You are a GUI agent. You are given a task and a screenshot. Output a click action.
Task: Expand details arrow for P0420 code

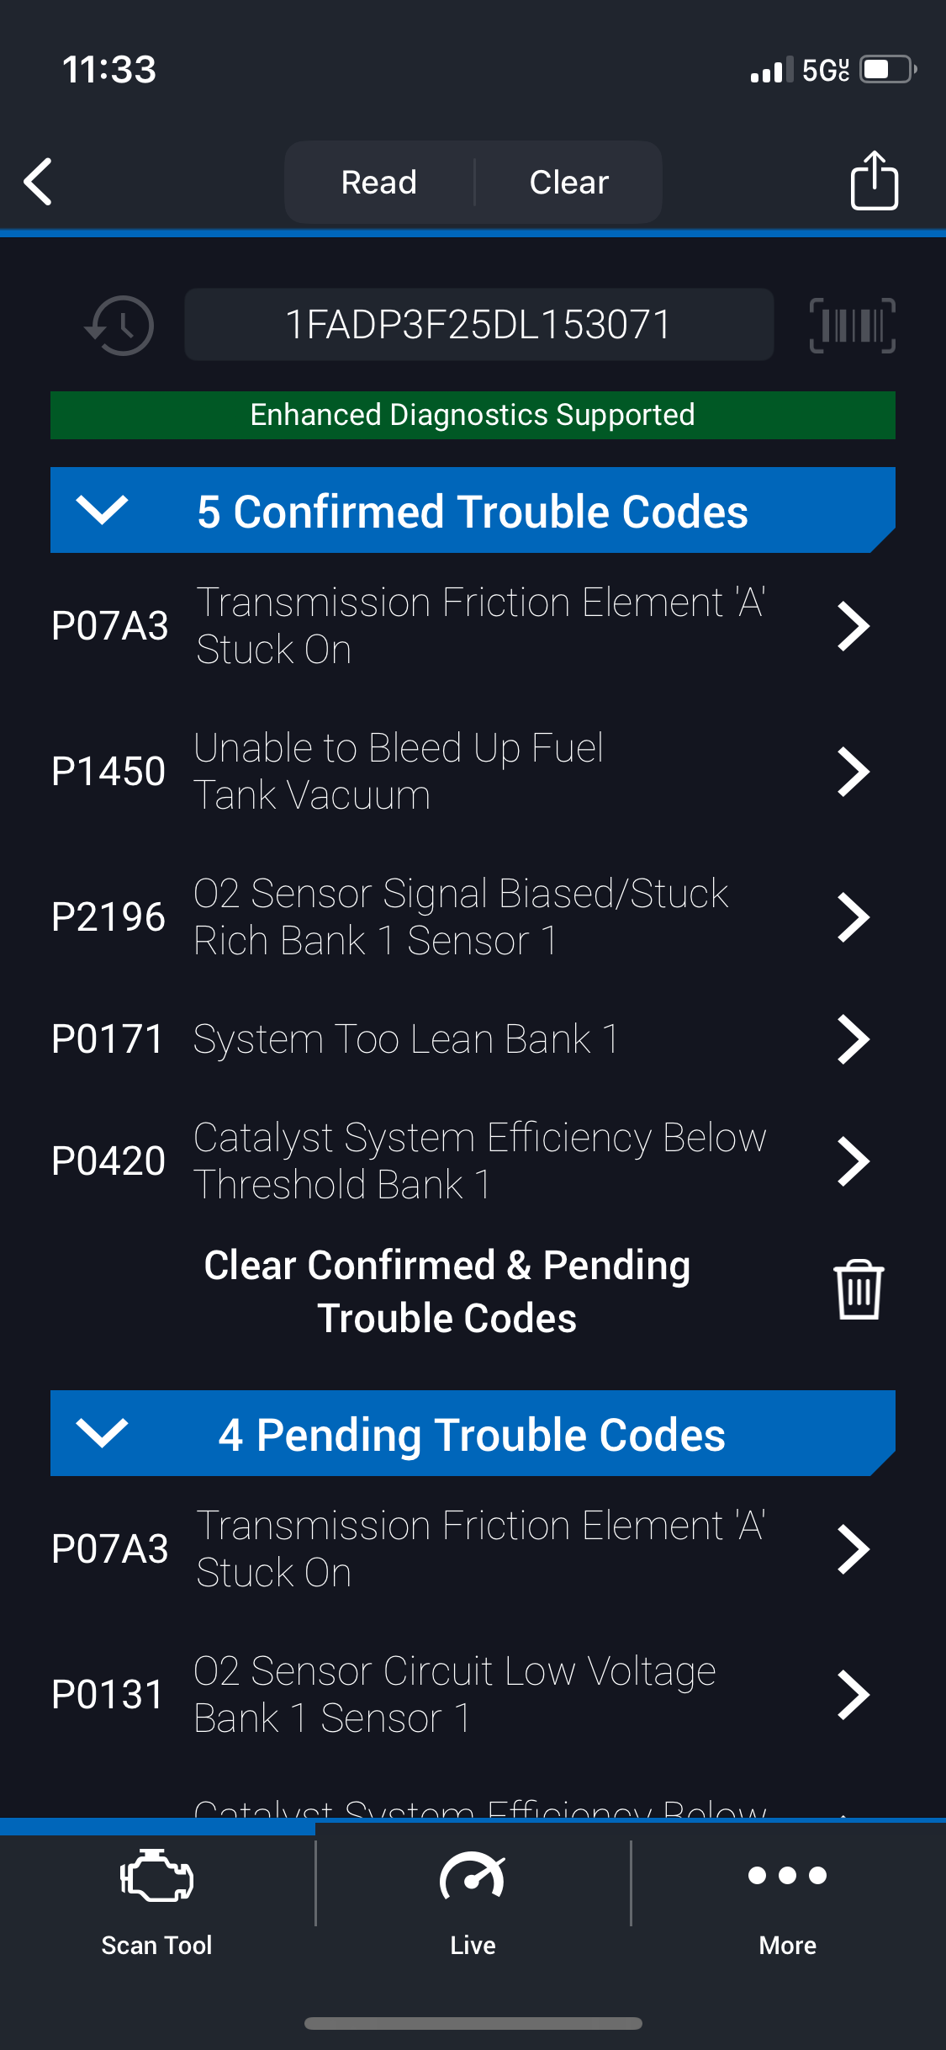click(854, 1161)
